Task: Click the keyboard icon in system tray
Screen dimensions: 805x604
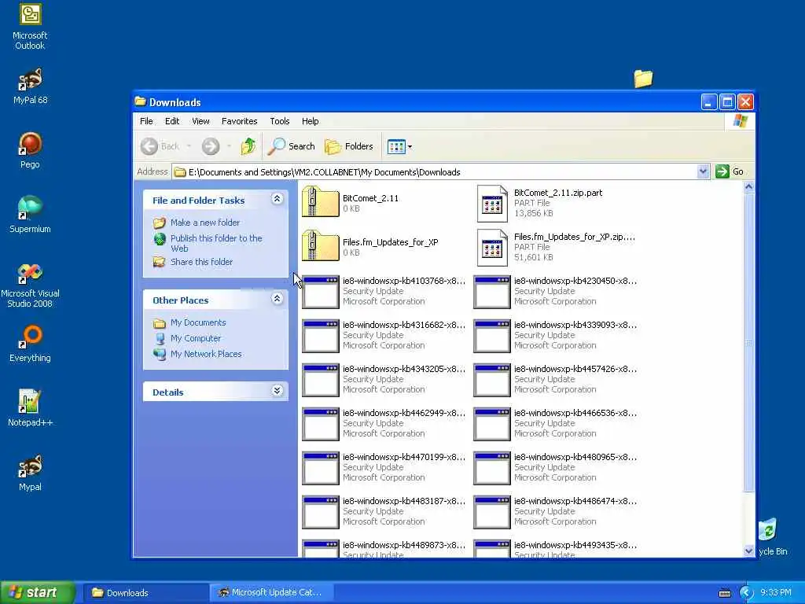Action: [724, 593]
